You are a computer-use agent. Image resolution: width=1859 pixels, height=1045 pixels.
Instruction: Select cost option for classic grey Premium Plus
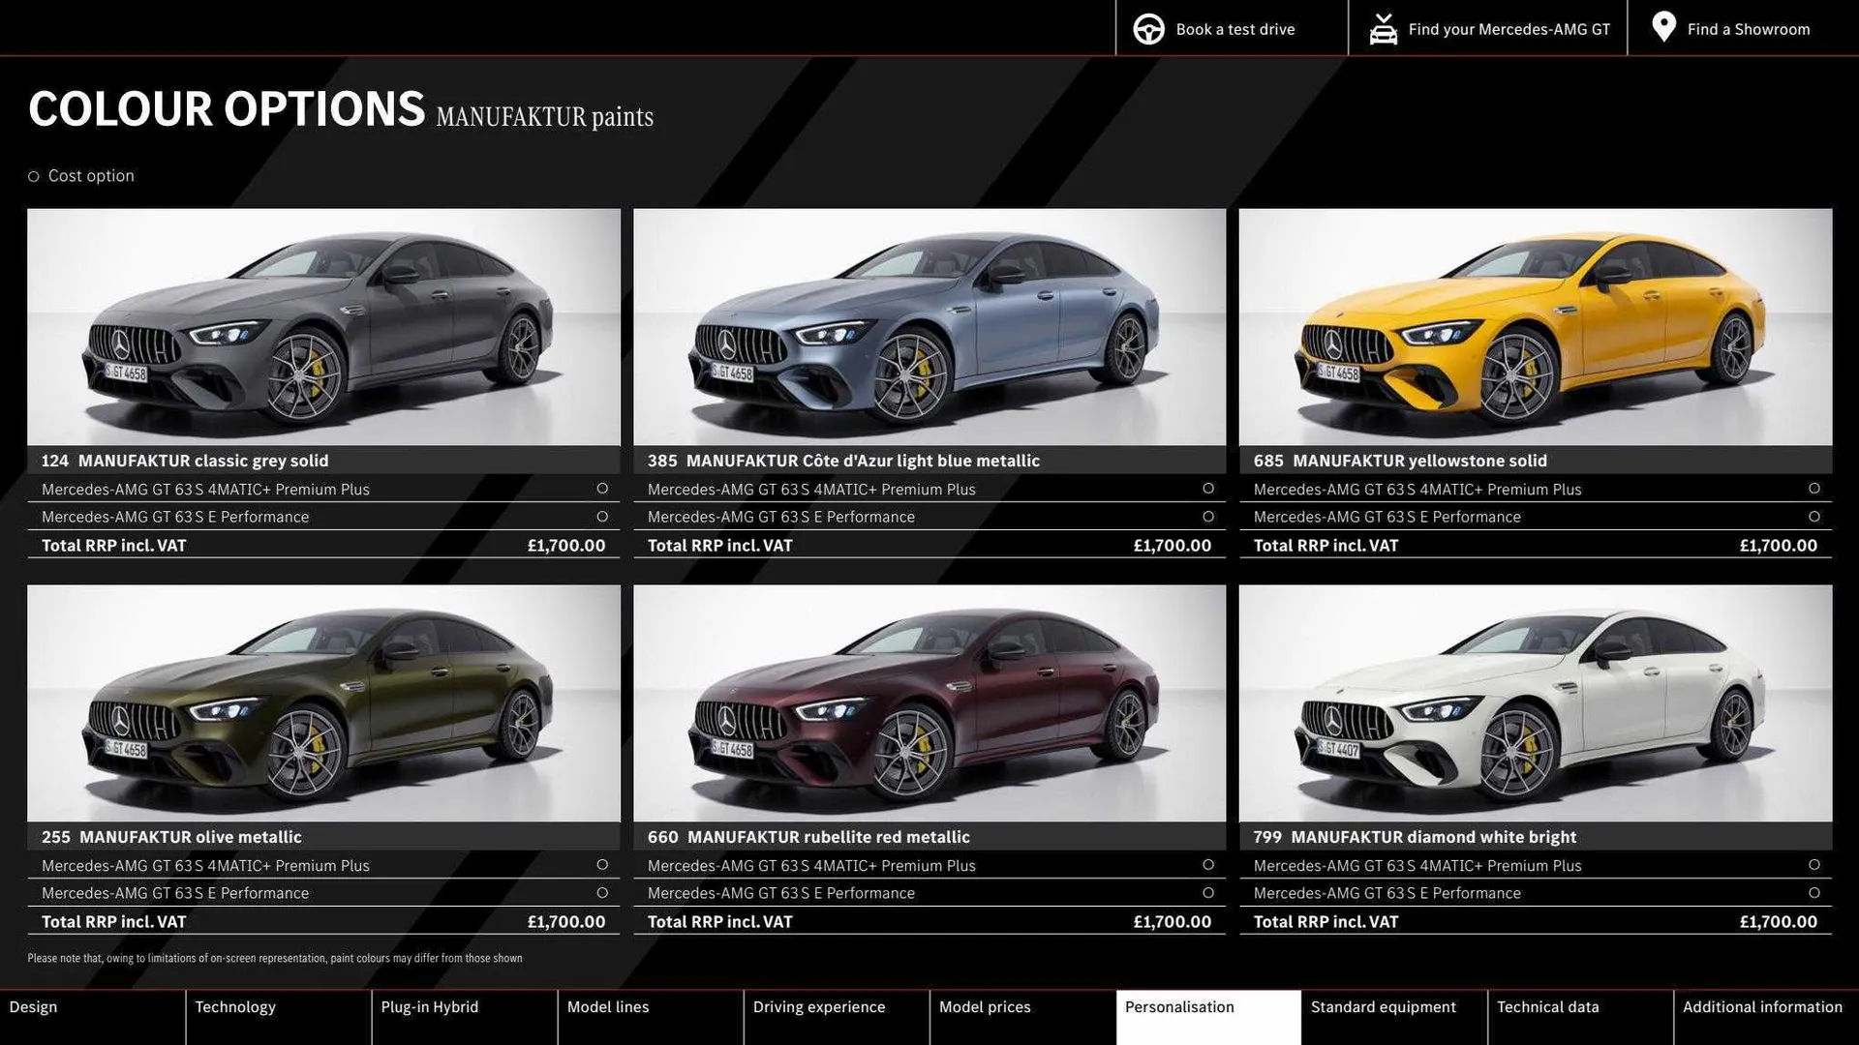tap(601, 489)
